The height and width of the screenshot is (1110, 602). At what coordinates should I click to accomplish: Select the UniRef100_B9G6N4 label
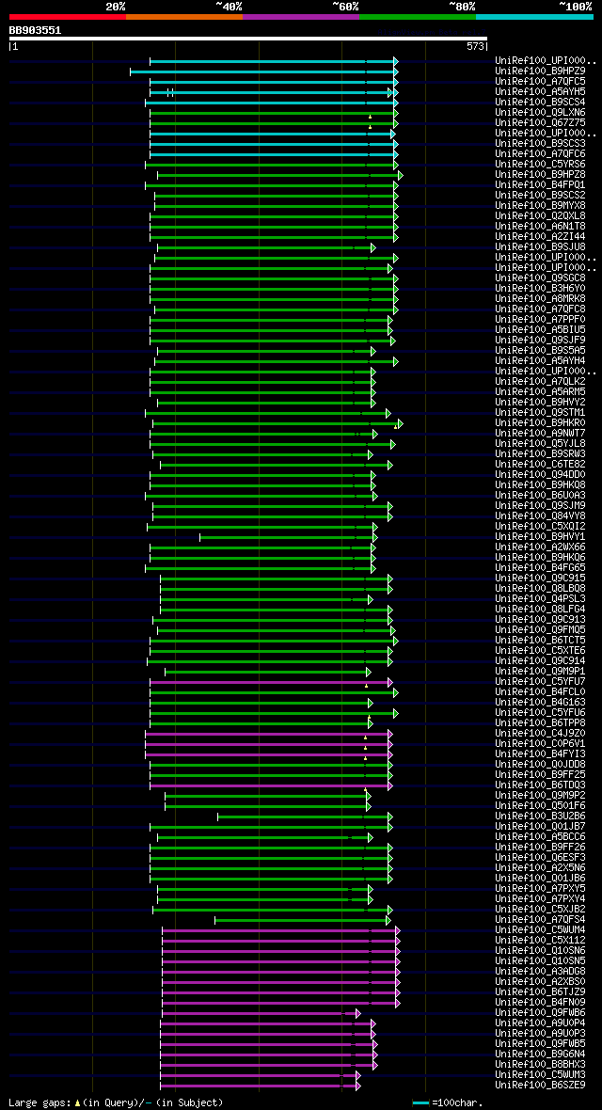coord(540,1054)
